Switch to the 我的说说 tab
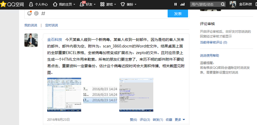The height and width of the screenshot is (125, 257). coord(31,25)
